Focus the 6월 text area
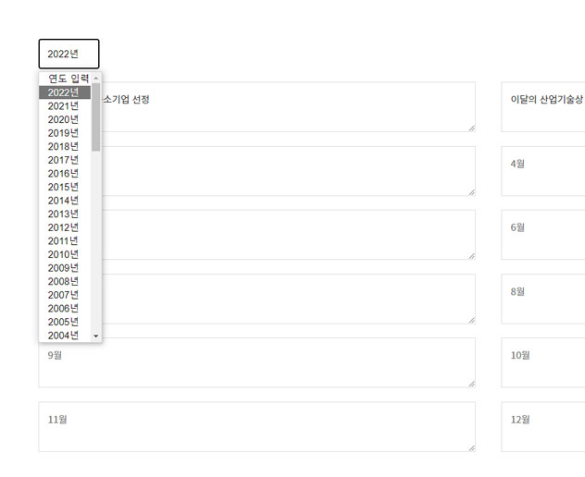This screenshot has width=585, height=477. (543, 235)
